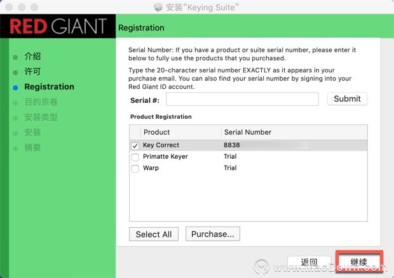Go back with the 返回 button
Image resolution: width=394 pixels, height=278 pixels.
[309, 262]
